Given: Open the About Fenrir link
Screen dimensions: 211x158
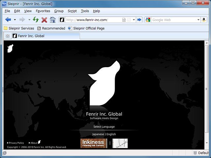Looking at the screenshot, I should (x=35, y=143).
